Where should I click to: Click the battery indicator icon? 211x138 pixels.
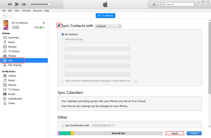[41, 27]
